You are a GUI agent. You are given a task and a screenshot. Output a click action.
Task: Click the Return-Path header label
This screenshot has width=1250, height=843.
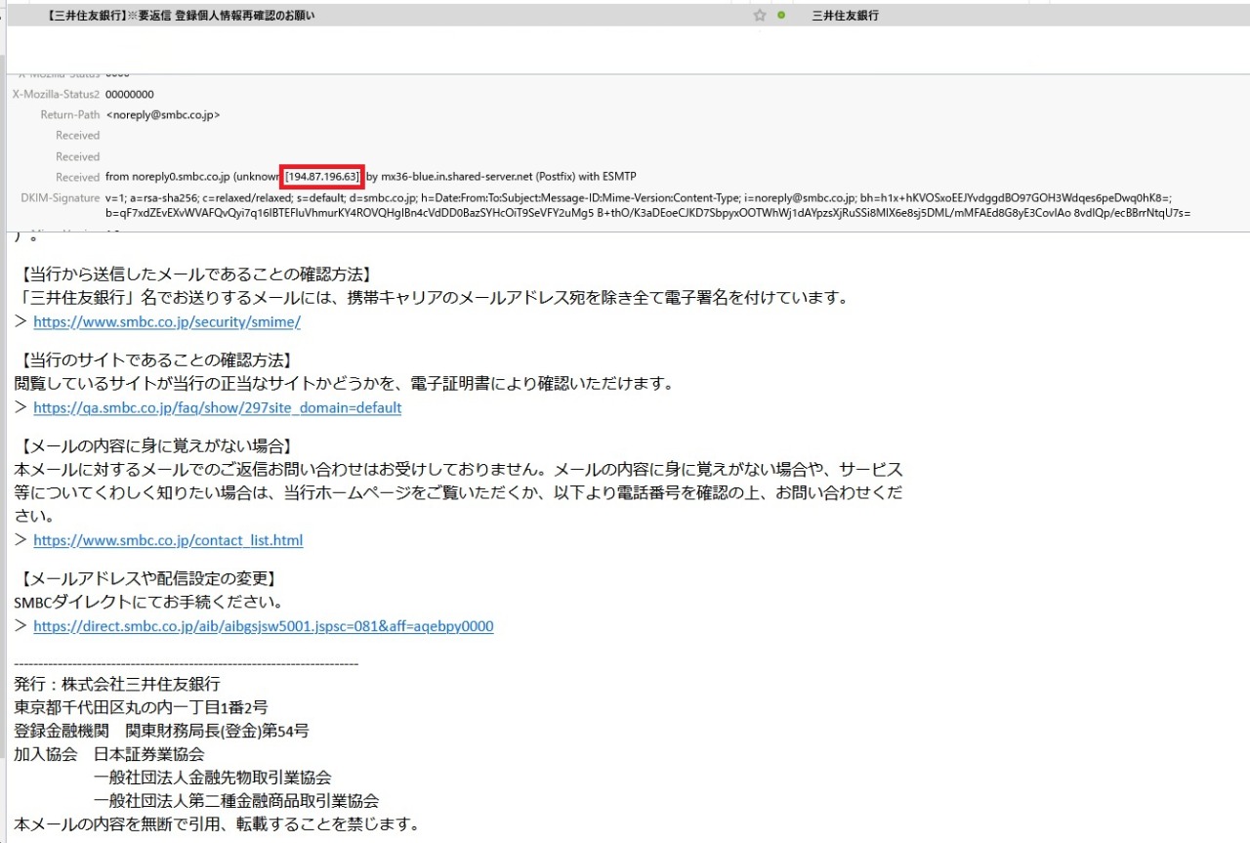[x=69, y=114]
